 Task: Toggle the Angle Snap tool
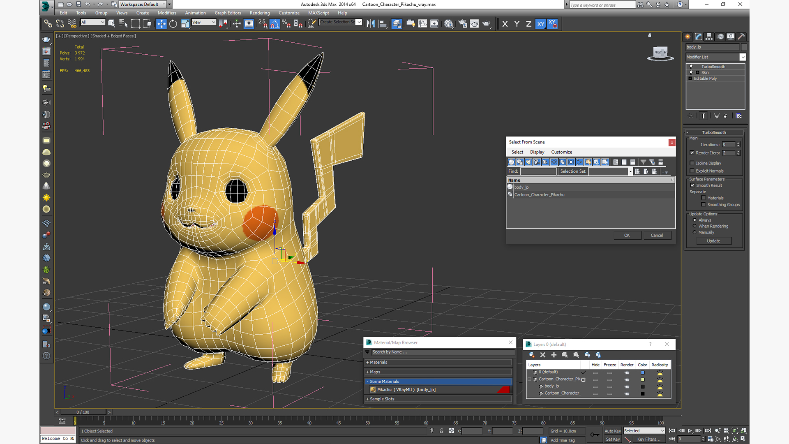pos(275,24)
